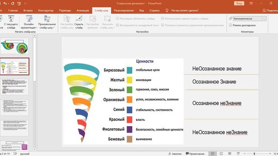Click slide panel scroll up arrow
278x156 pixels.
(35, 36)
